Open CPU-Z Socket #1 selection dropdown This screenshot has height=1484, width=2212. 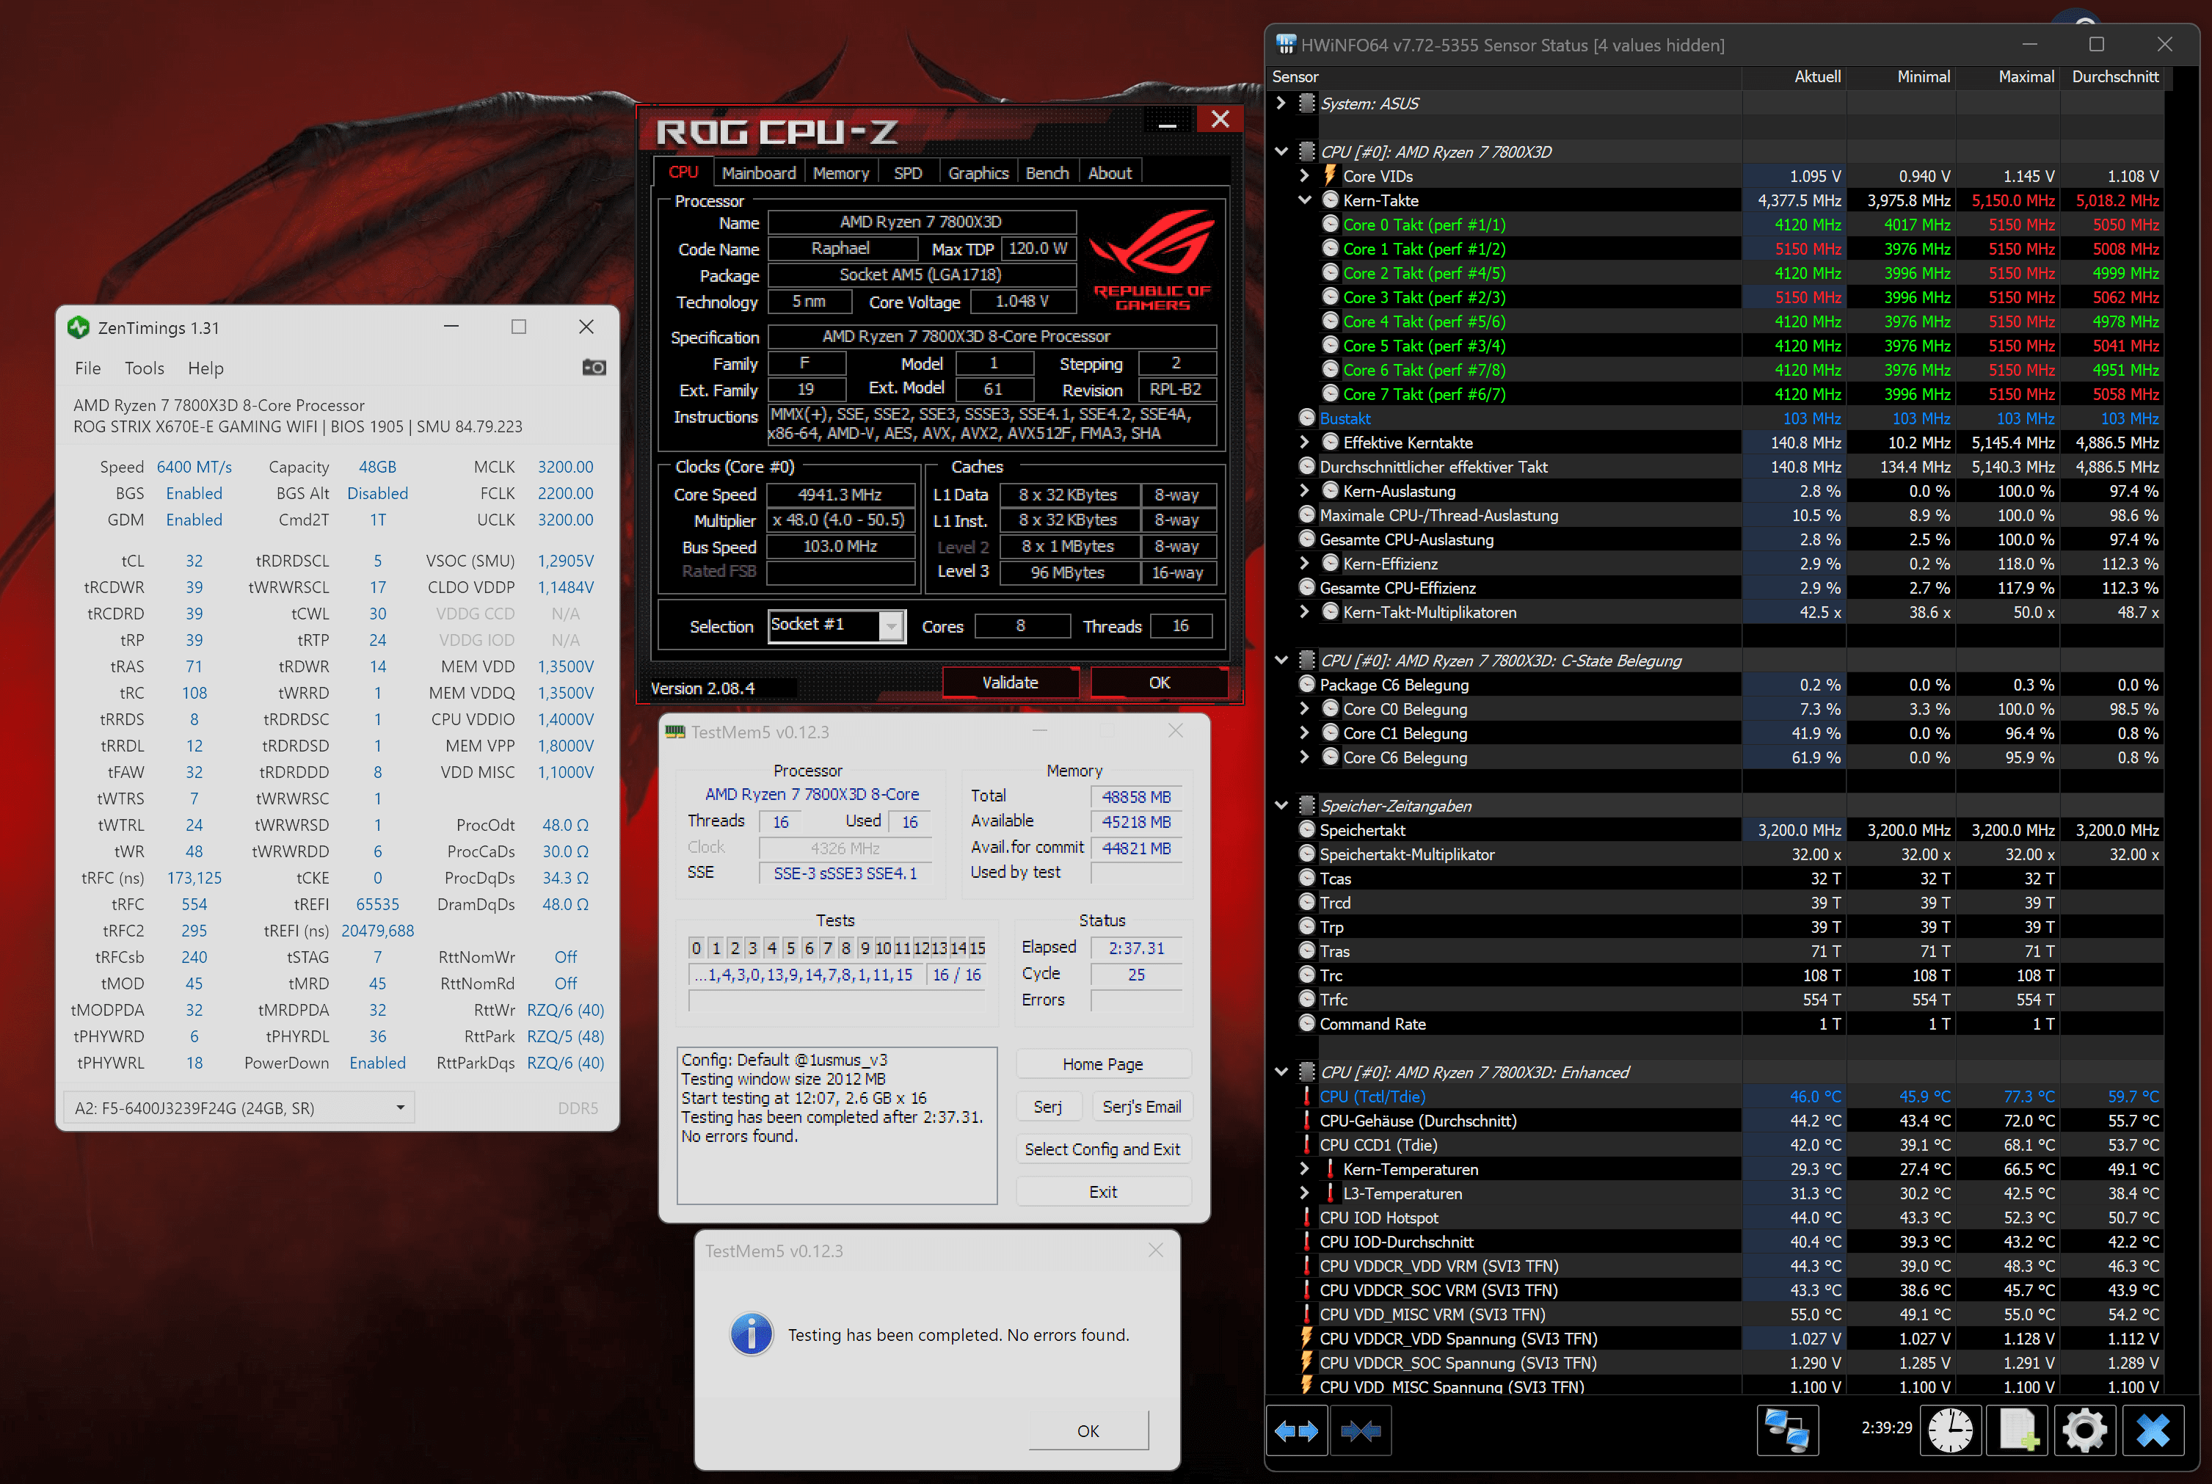click(x=890, y=625)
